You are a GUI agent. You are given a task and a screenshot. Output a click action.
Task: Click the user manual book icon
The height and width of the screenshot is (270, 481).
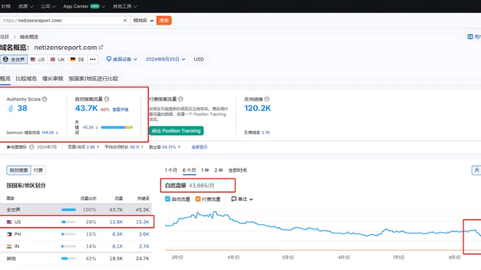click(x=470, y=36)
